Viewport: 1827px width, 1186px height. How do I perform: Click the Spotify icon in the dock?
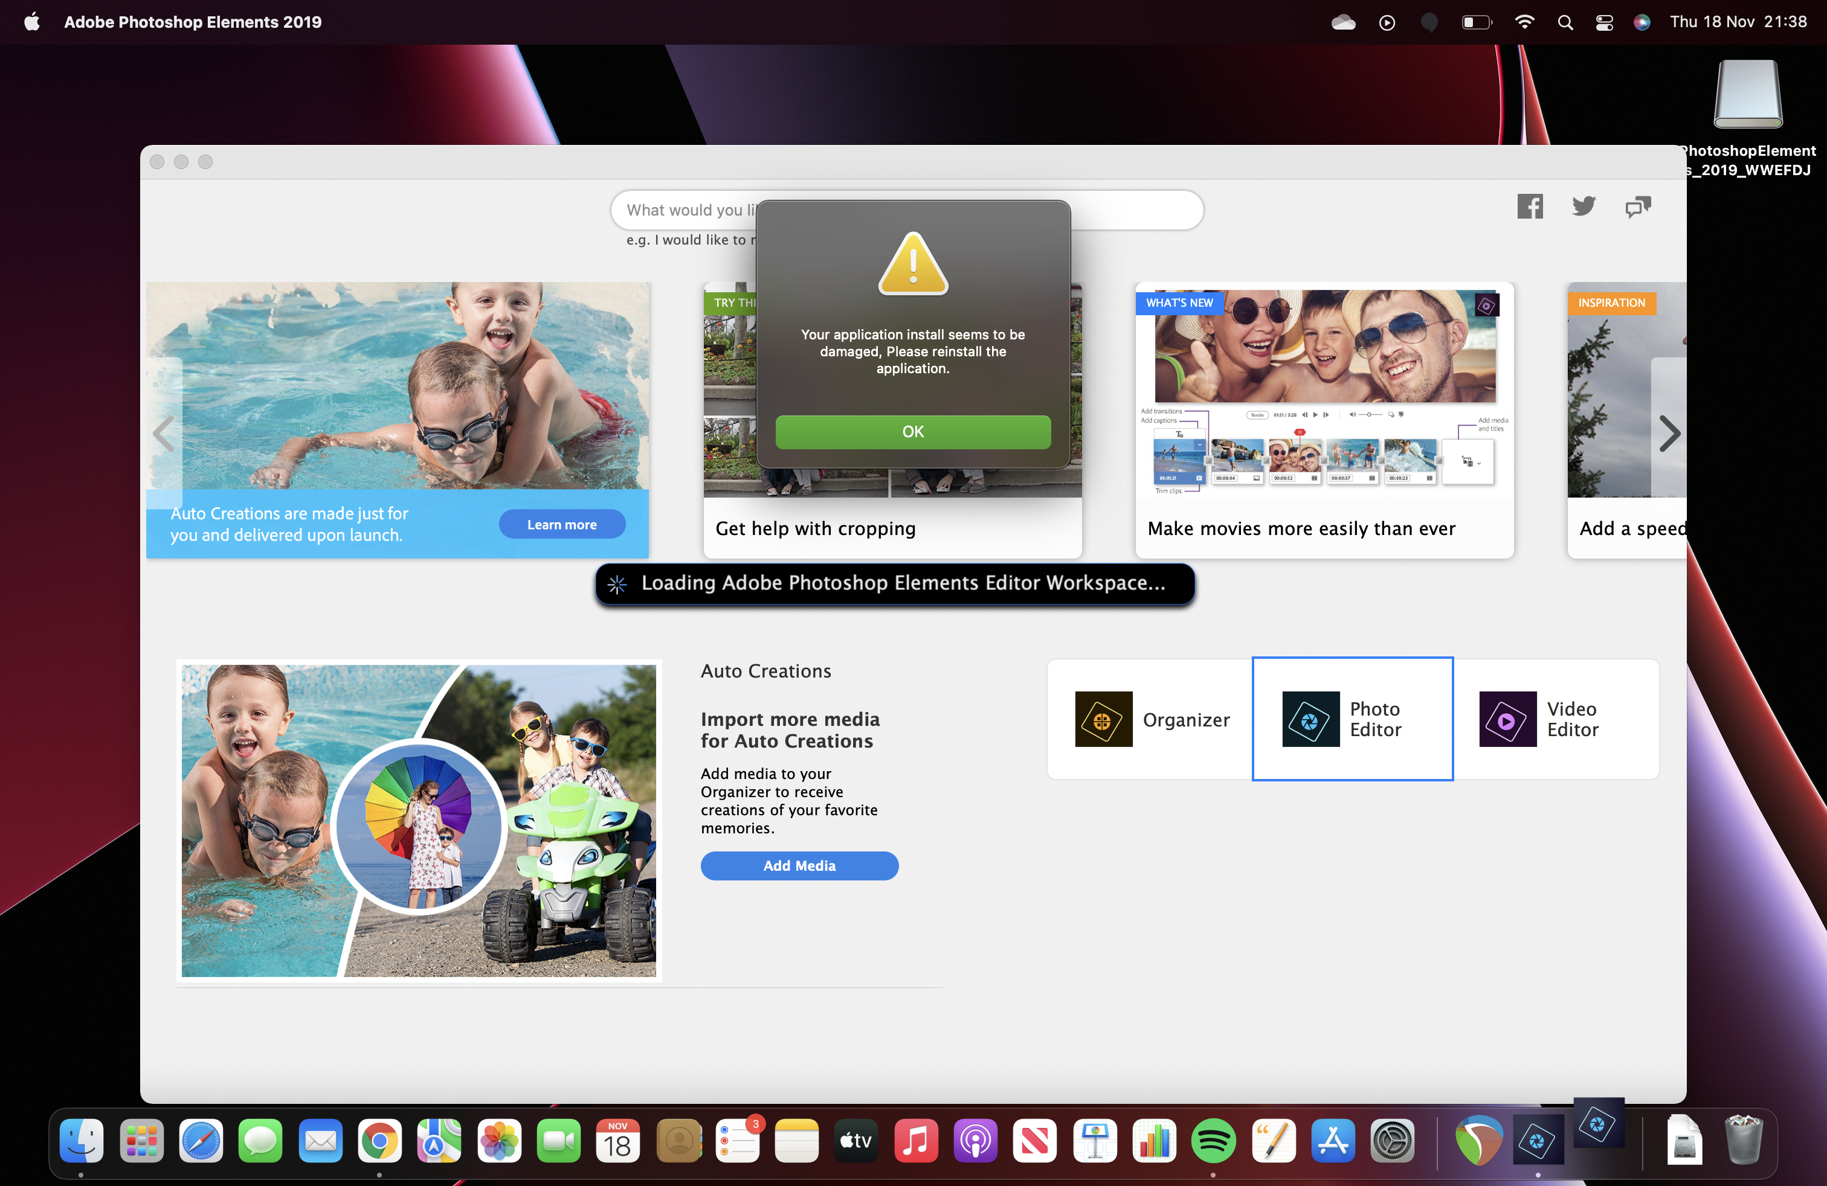point(1213,1141)
